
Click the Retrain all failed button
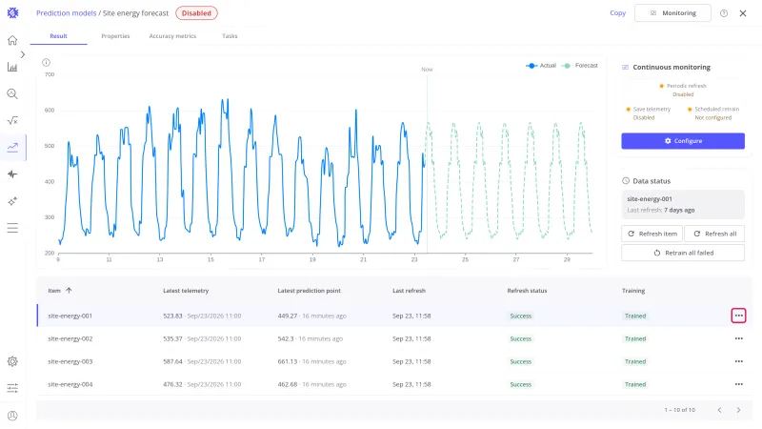[x=683, y=253]
